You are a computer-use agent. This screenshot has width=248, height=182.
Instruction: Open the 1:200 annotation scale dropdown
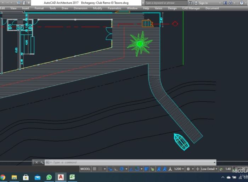pyautogui.click(x=179, y=169)
